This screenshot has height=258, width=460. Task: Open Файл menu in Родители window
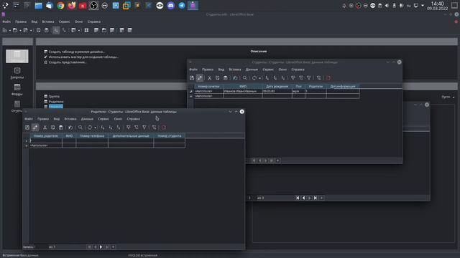coord(29,119)
